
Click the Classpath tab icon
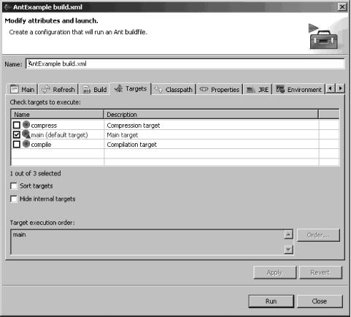pyautogui.click(x=158, y=89)
